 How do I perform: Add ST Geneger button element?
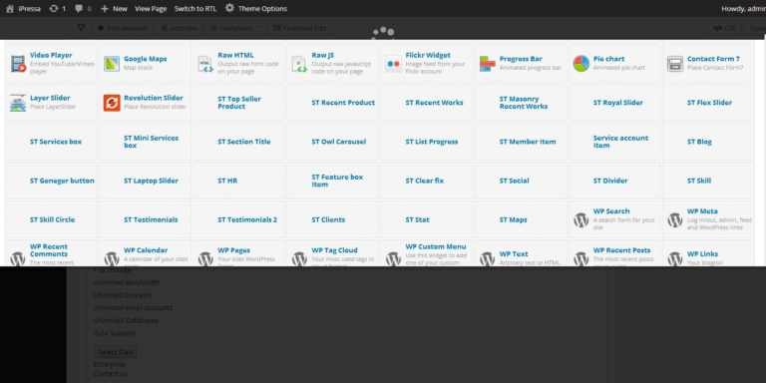[x=51, y=181]
